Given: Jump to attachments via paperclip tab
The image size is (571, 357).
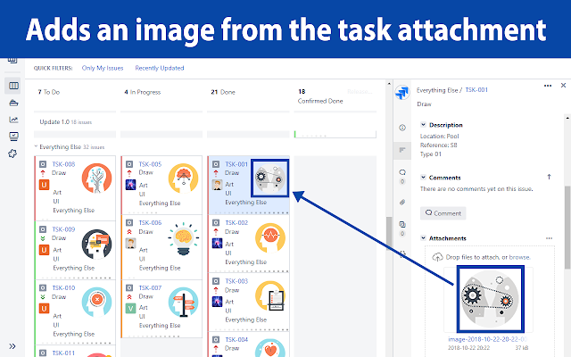Looking at the screenshot, I should point(402,203).
